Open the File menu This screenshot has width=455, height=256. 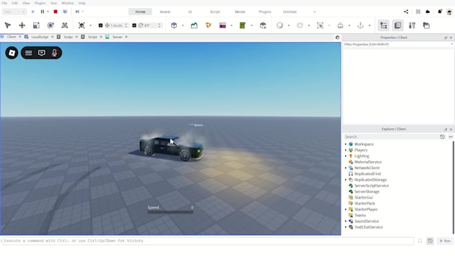click(x=5, y=3)
